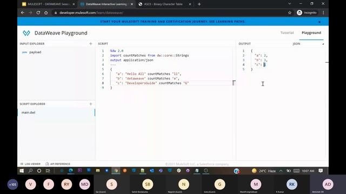
Task: Select participant tile AD
Action: click(x=328, y=184)
